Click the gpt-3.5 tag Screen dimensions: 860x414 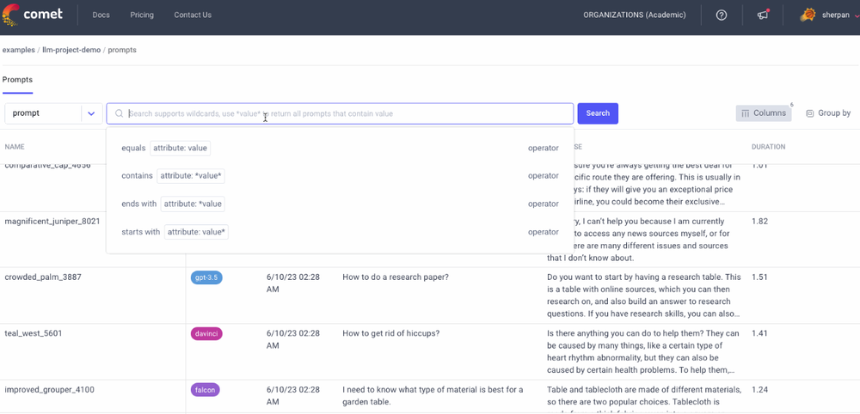click(x=206, y=277)
